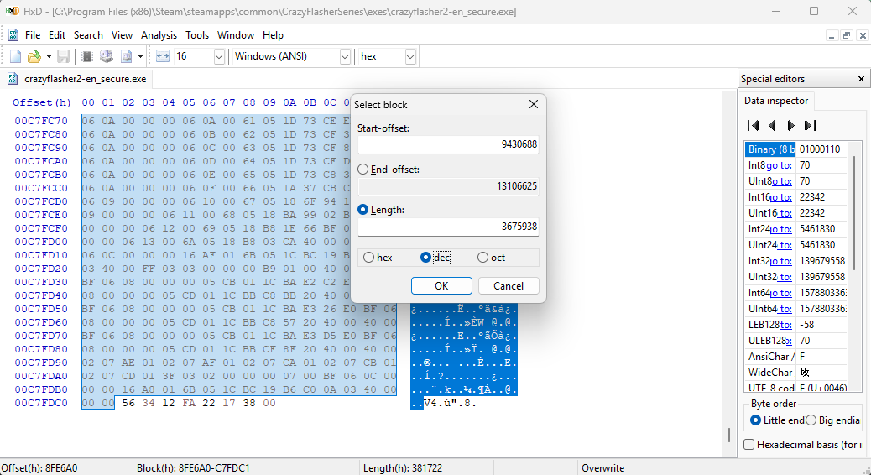Go to next byte in Data inspector

(x=790, y=125)
